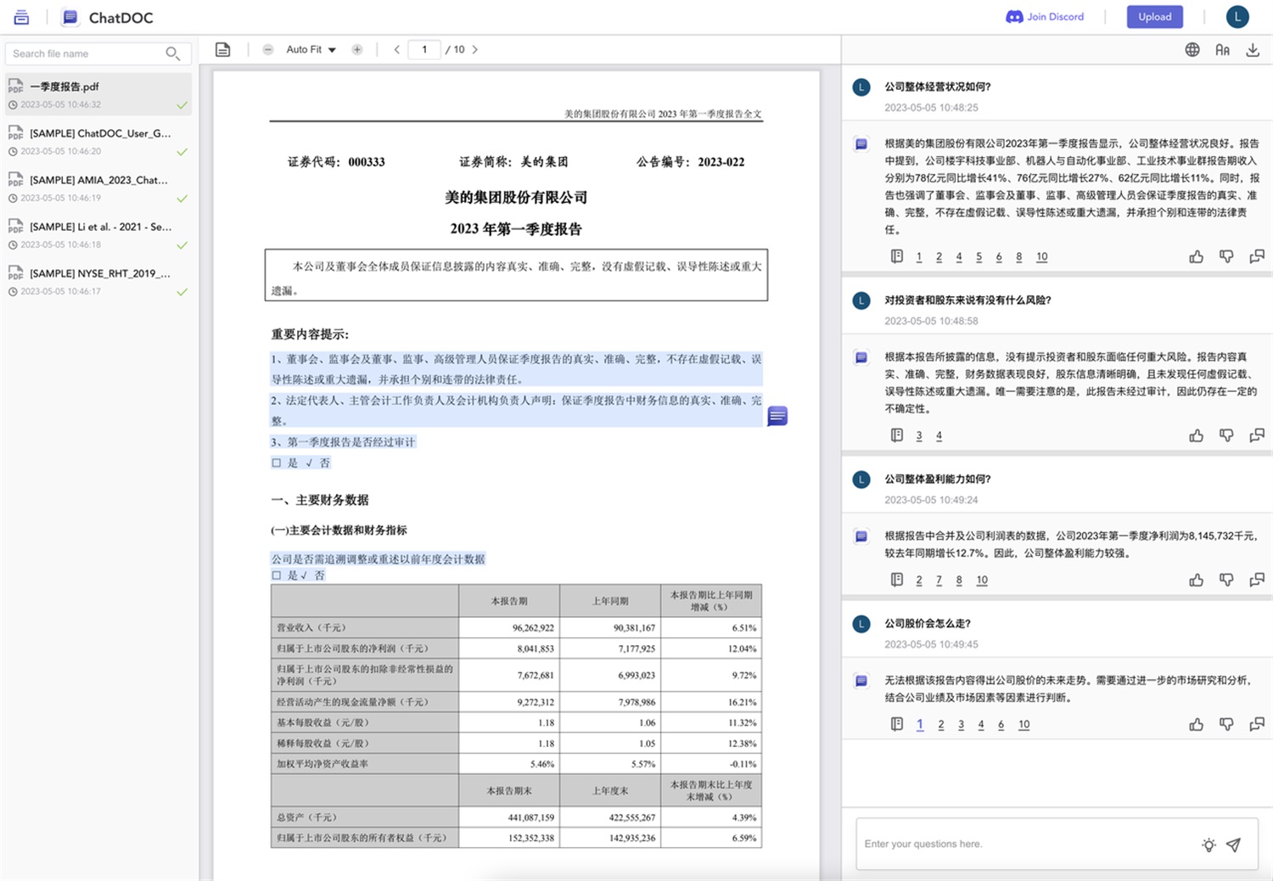Open the comment icon on the first answer
Screen dimensions: 1273x881
[x=1257, y=256]
